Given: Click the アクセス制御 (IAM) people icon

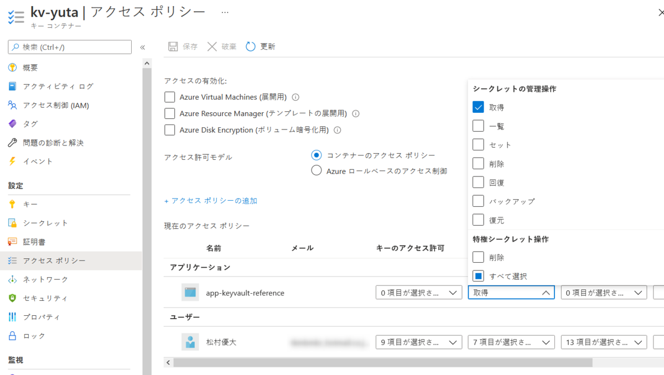Looking at the screenshot, I should 13,105.
